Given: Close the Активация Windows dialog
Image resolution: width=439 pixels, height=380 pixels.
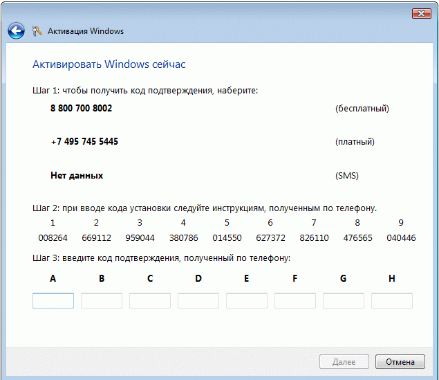Looking at the screenshot, I should pos(422,14).
